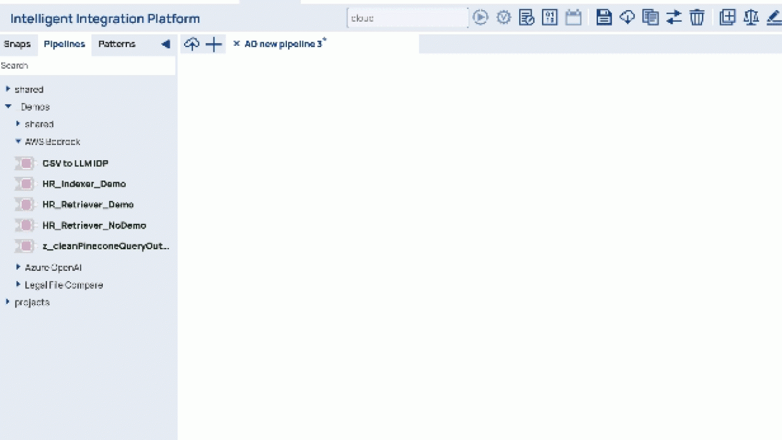The image size is (782, 440).
Task: Click the z_cleanPineconeQueryOut pipeline icon
Action: (x=25, y=246)
